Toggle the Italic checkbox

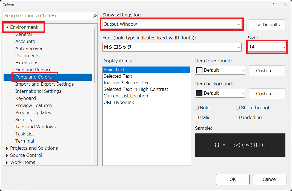point(197,118)
